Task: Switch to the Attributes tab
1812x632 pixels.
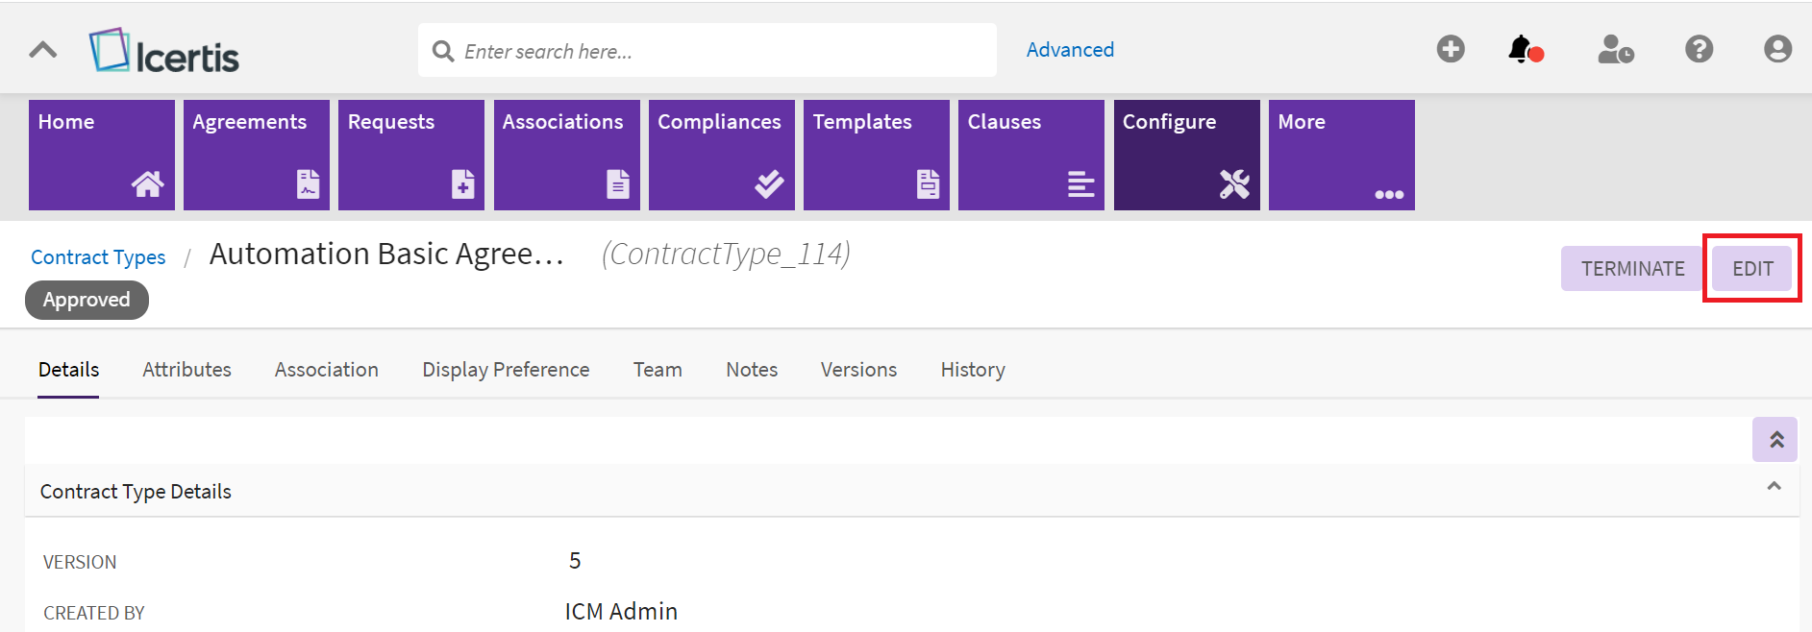Action: click(186, 370)
